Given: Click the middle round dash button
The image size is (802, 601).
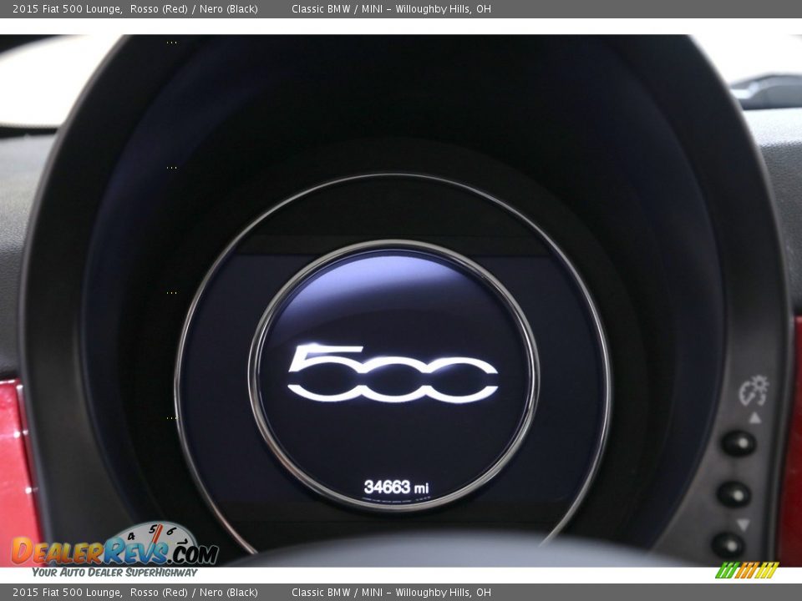Looking at the screenshot, I should (x=734, y=493).
